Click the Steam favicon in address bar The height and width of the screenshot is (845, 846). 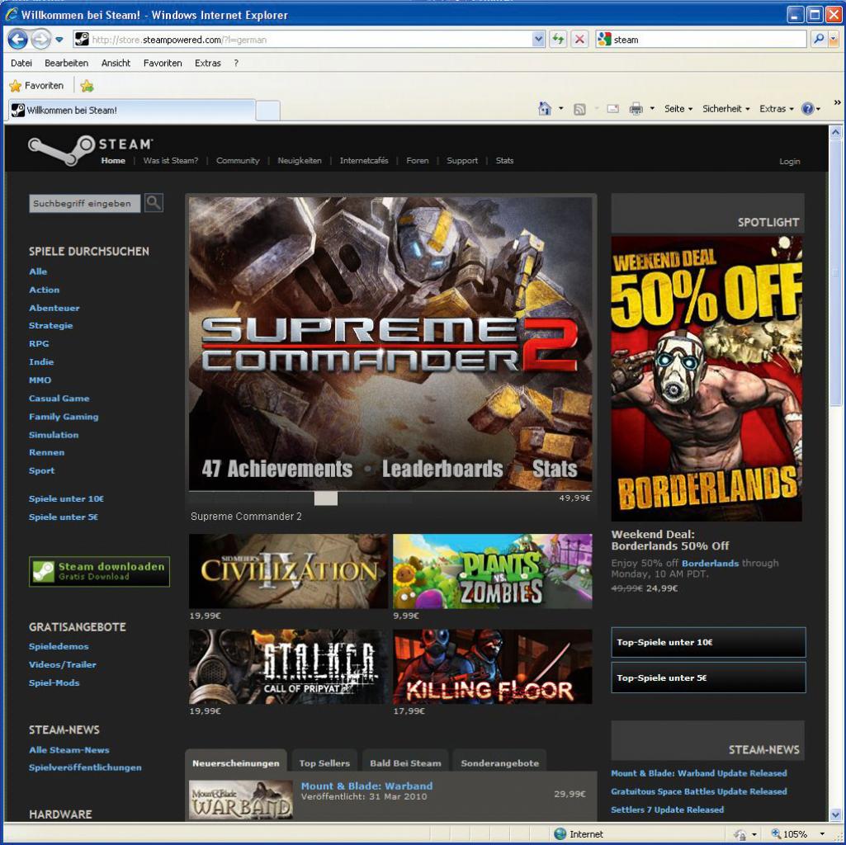point(82,39)
